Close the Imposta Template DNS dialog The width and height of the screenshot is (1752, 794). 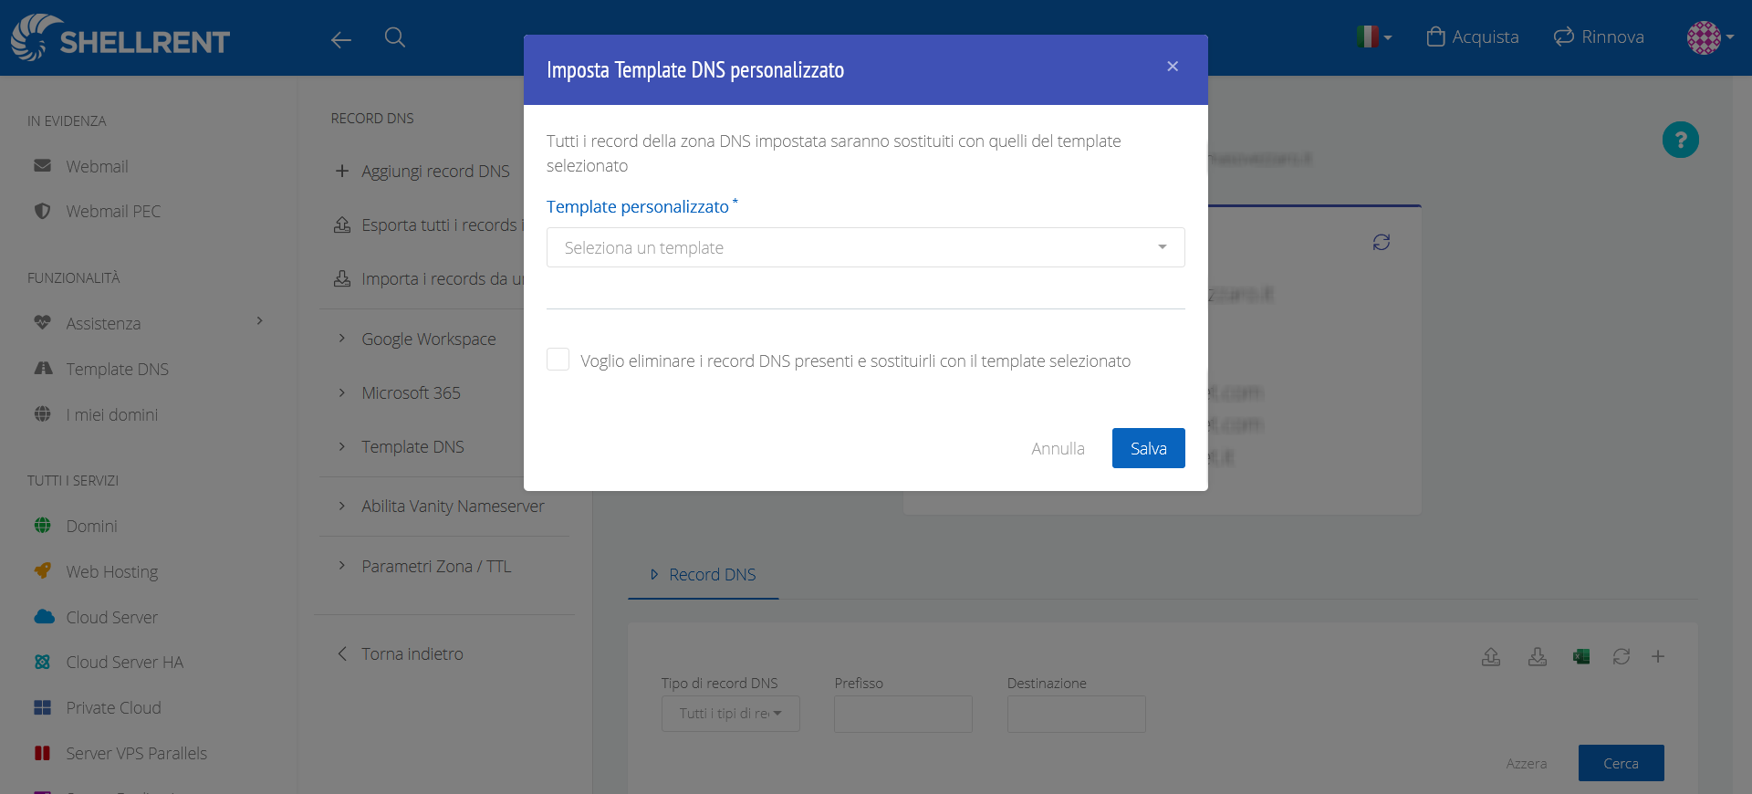[x=1173, y=67]
